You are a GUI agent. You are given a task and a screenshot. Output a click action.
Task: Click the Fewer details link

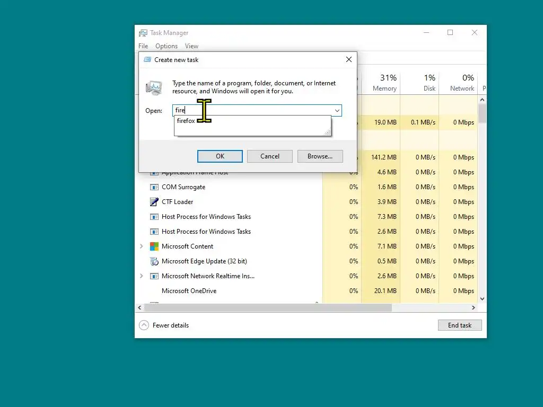pos(171,325)
